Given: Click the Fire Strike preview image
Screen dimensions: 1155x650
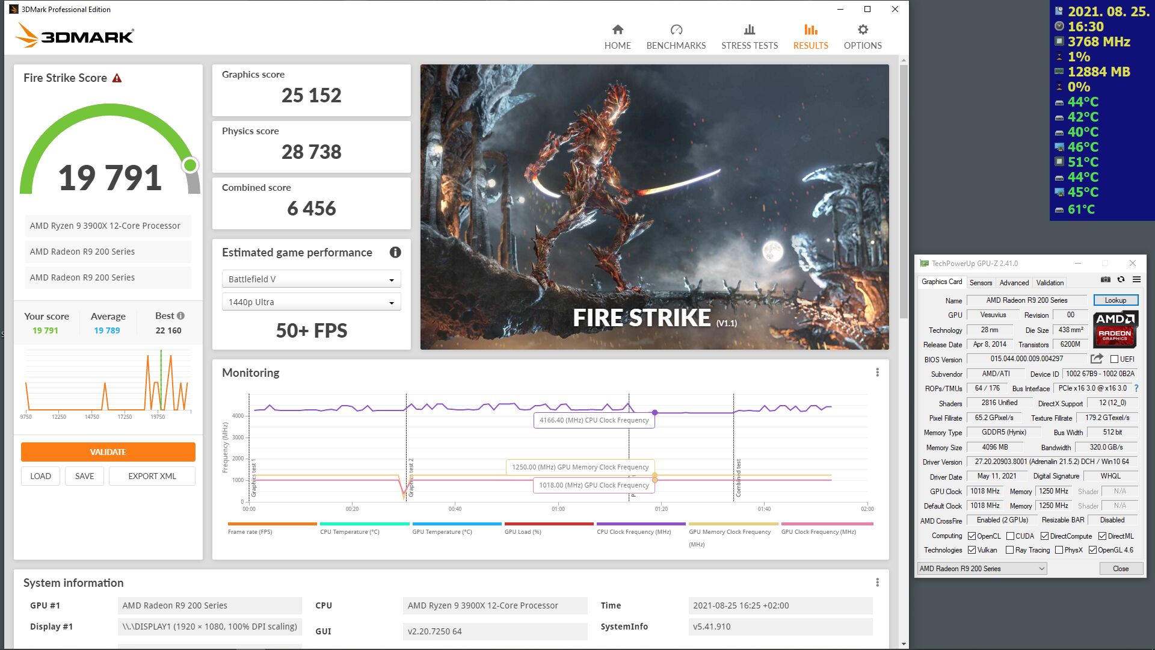Looking at the screenshot, I should [654, 207].
